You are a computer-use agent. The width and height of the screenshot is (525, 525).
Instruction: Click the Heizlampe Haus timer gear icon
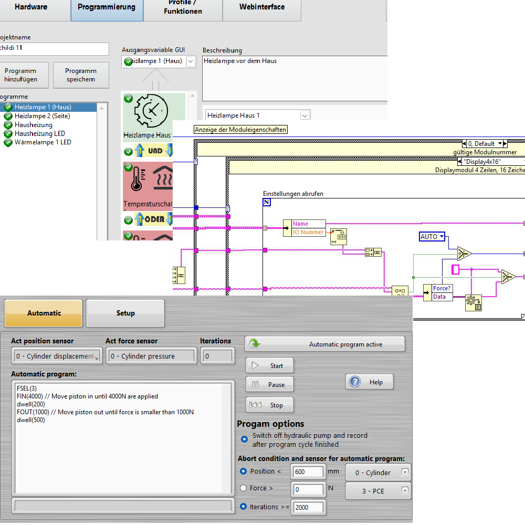click(151, 110)
